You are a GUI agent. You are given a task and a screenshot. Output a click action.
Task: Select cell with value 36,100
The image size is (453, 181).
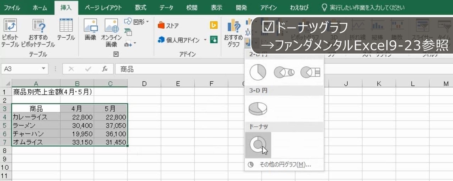[x=111, y=134]
